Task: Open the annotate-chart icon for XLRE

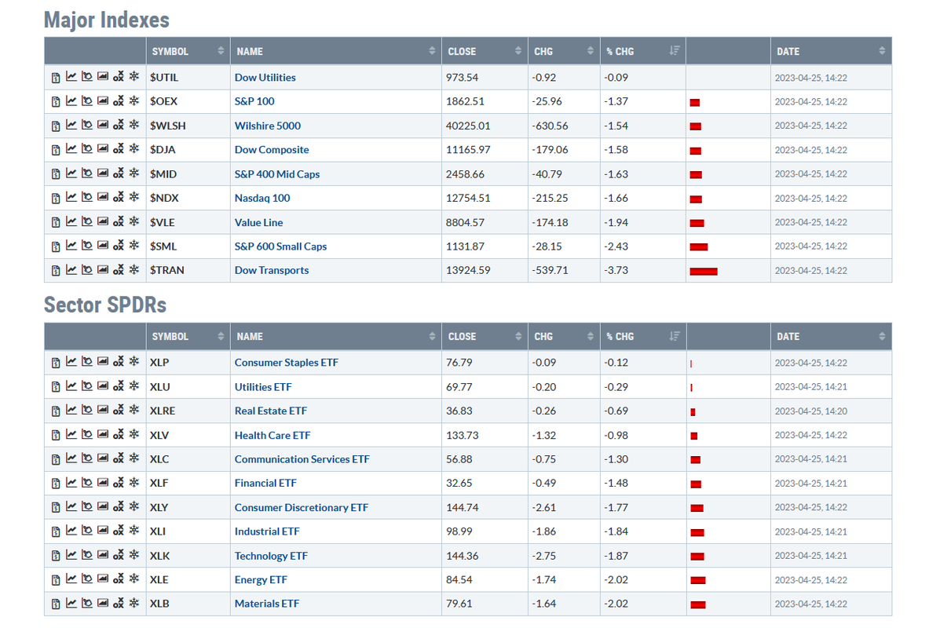Action: [87, 410]
